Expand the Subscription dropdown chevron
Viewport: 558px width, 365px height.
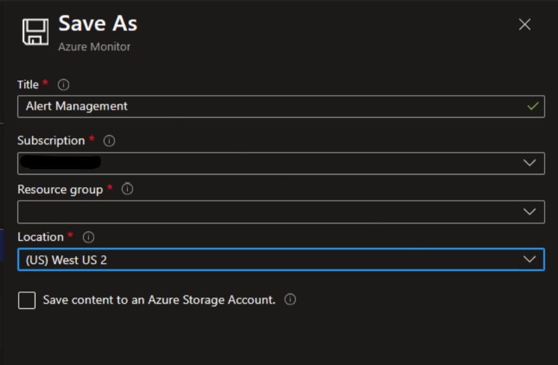point(529,163)
